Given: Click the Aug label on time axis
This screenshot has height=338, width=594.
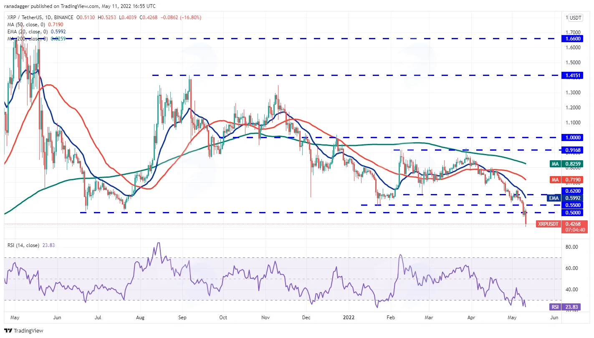Looking at the screenshot, I should pos(140,318).
